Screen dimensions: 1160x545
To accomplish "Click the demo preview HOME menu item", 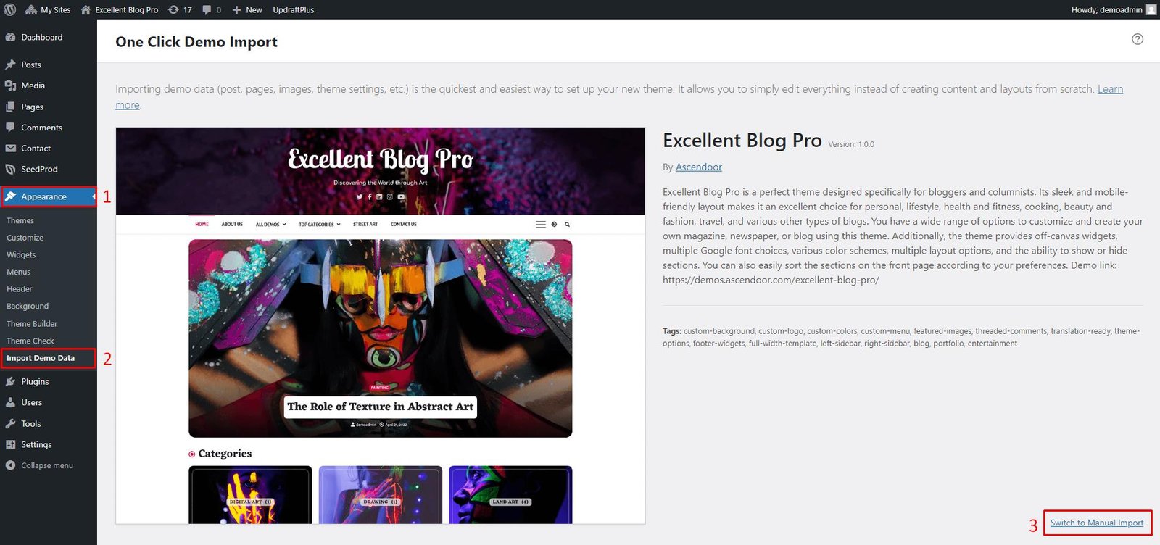I will tap(202, 225).
